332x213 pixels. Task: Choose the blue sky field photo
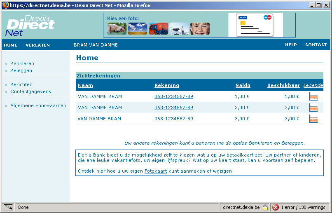click(138, 28)
